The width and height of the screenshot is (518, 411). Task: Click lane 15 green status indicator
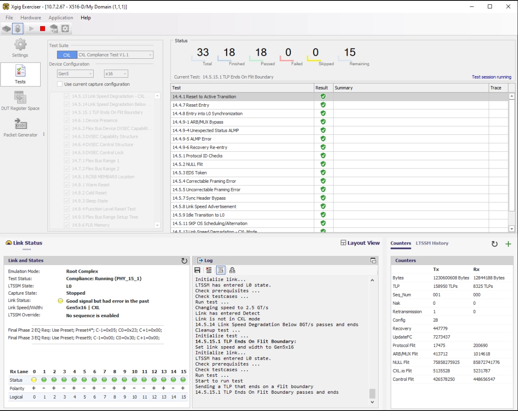coord(183,380)
